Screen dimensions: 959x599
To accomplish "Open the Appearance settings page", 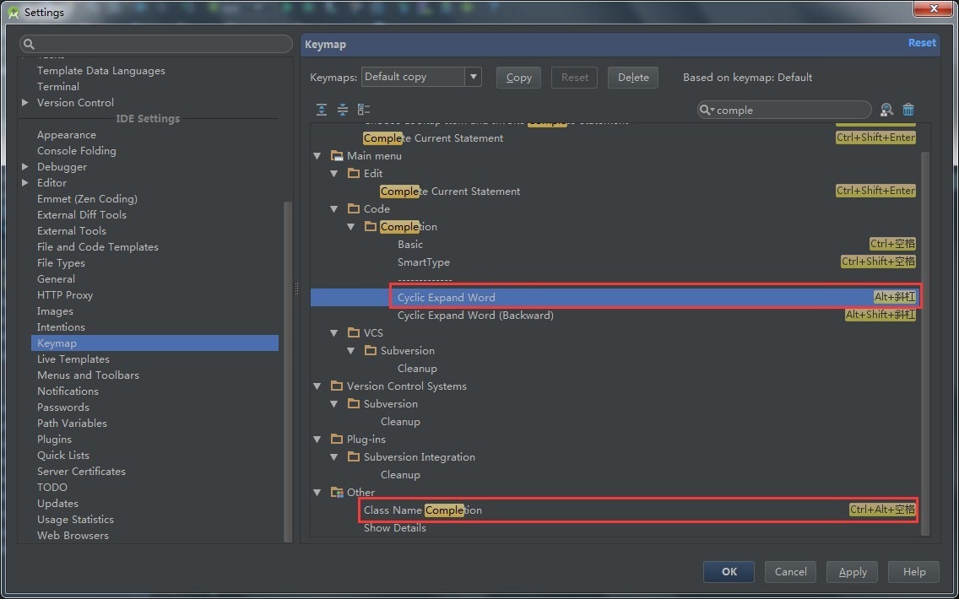I will [x=67, y=135].
